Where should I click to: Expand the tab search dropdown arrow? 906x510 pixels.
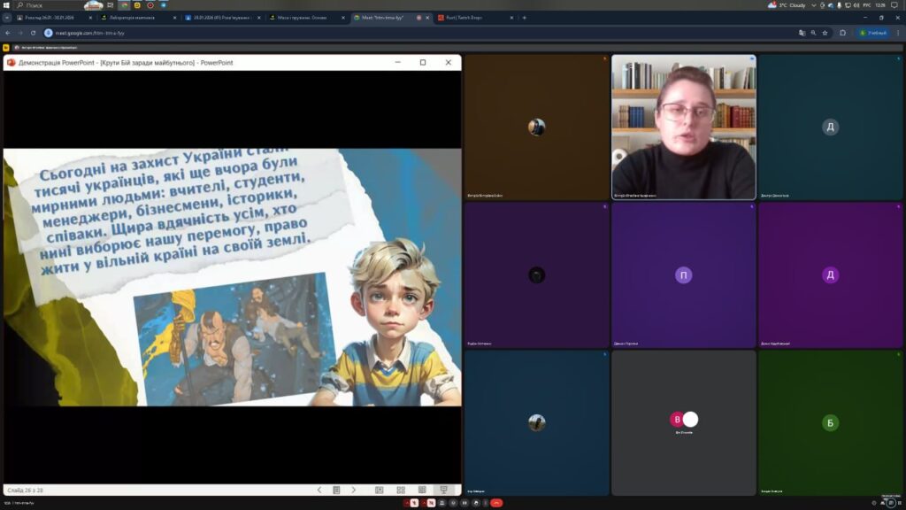[7, 17]
